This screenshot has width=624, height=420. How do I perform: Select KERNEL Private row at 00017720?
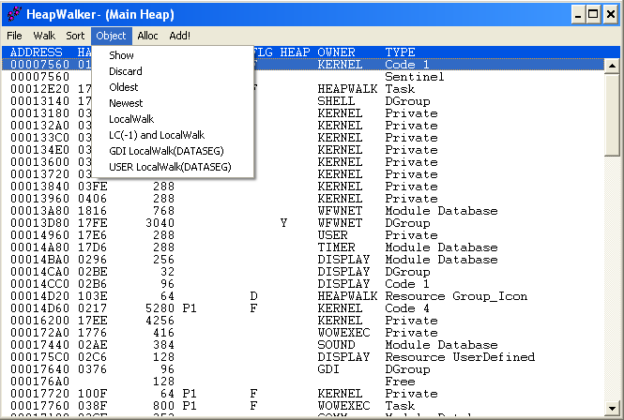click(x=303, y=394)
